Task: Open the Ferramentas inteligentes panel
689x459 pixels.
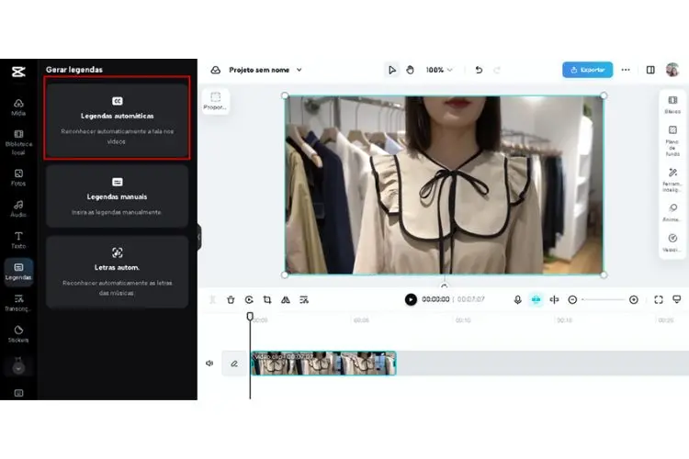Action: (x=672, y=180)
